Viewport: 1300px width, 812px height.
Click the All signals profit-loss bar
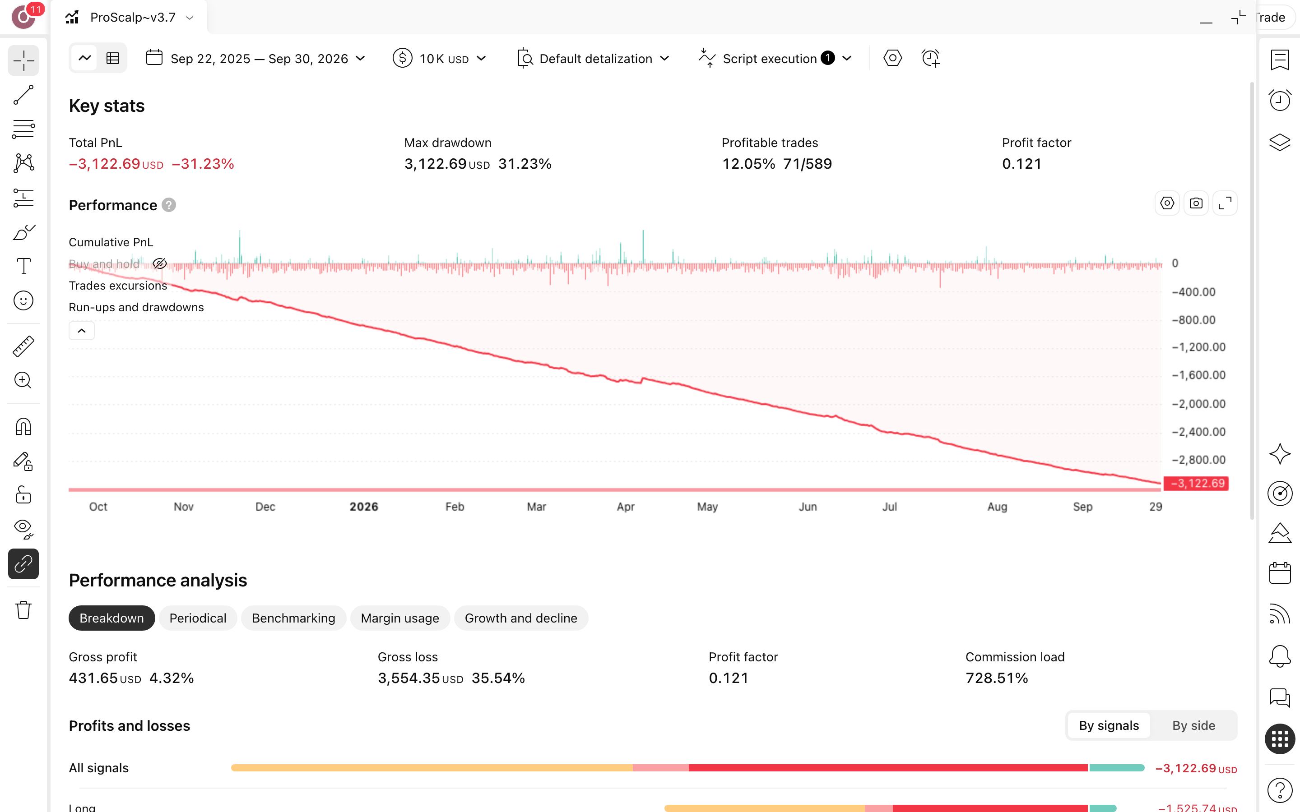click(x=687, y=768)
